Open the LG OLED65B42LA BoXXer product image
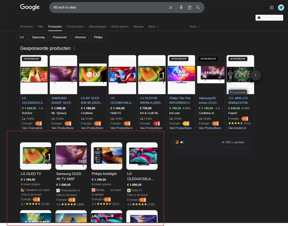 click(x=34, y=75)
